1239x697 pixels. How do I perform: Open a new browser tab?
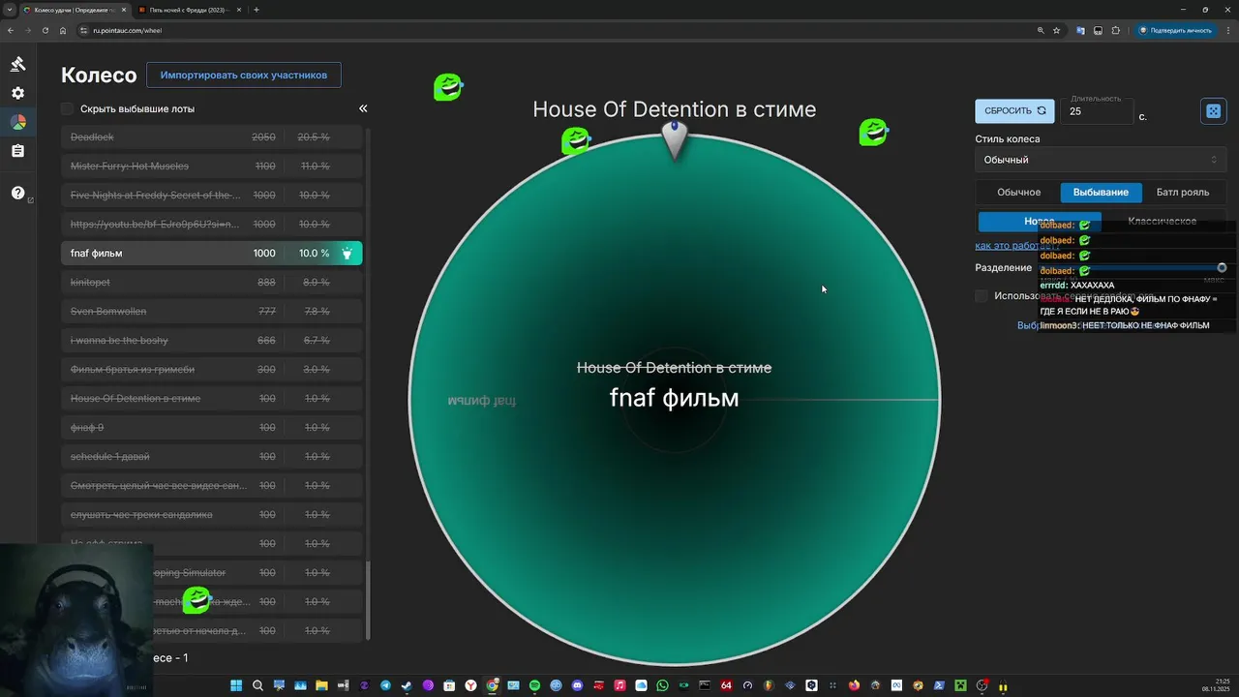pyautogui.click(x=257, y=10)
